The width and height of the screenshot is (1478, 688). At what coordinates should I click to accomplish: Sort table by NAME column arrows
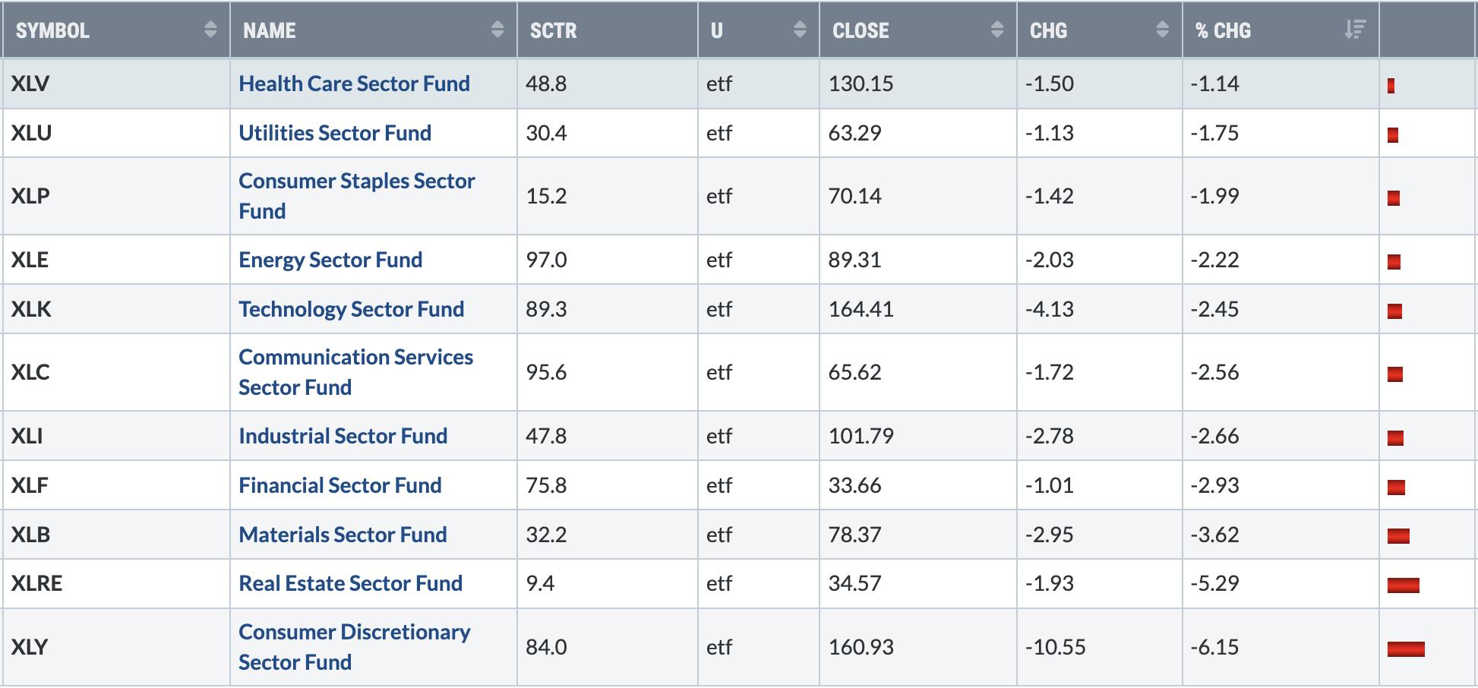pos(497,30)
